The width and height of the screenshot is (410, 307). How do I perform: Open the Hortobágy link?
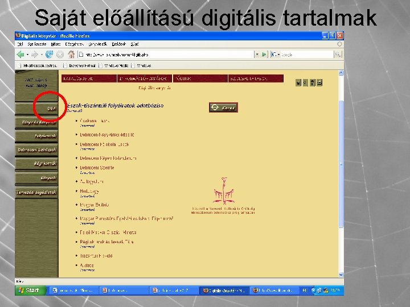click(89, 191)
